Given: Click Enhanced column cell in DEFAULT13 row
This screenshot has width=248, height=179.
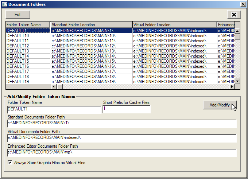Looking at the screenshot, I should point(226,51).
